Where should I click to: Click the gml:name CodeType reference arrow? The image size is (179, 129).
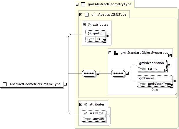[x=171, y=86]
